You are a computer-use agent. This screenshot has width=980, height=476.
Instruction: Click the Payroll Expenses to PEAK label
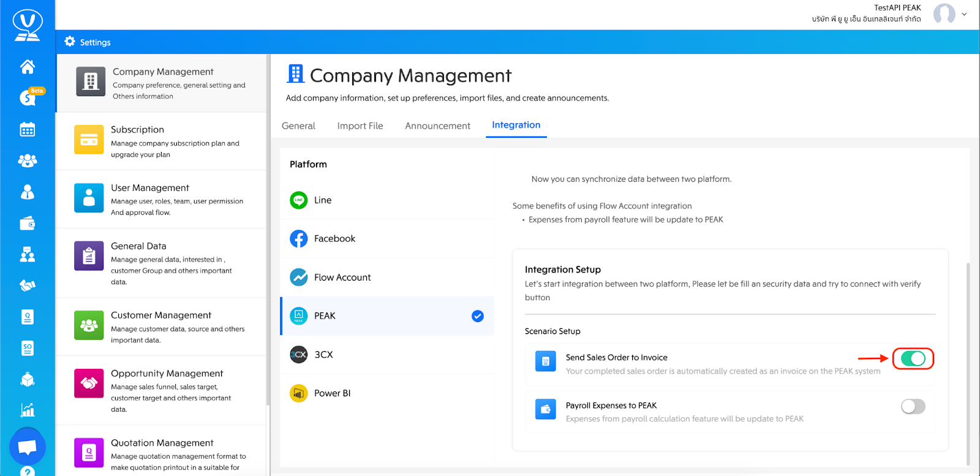pos(611,406)
